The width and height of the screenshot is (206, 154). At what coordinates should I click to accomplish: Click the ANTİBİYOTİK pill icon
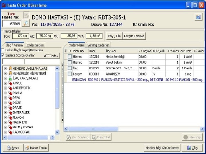pos(10,88)
